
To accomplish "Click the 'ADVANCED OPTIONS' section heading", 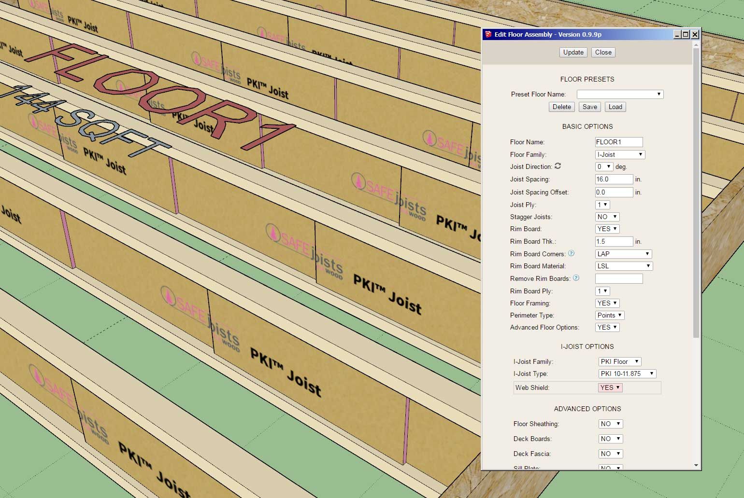I will (x=587, y=409).
